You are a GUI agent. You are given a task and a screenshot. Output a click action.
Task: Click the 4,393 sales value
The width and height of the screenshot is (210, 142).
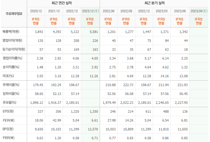(57, 32)
